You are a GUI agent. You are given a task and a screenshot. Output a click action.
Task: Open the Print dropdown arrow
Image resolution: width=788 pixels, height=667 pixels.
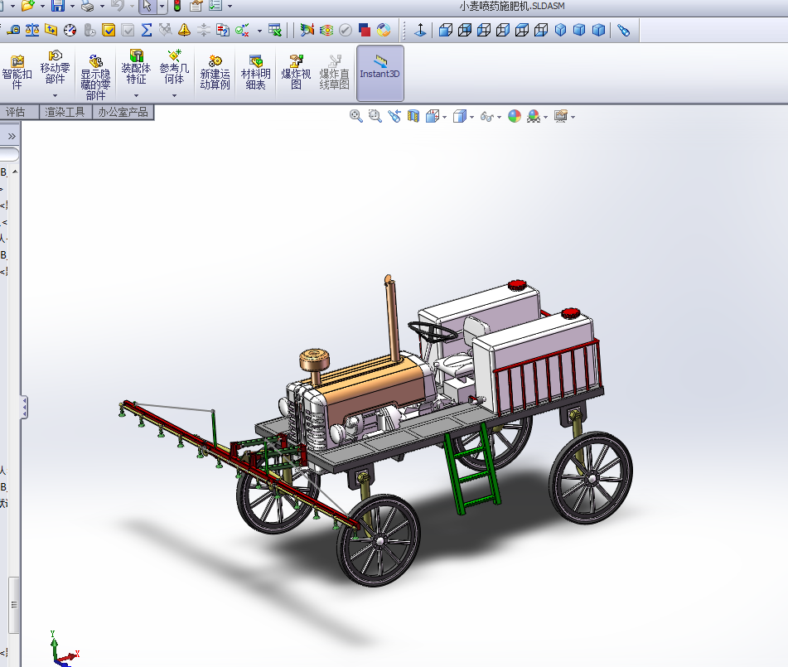pyautogui.click(x=102, y=6)
